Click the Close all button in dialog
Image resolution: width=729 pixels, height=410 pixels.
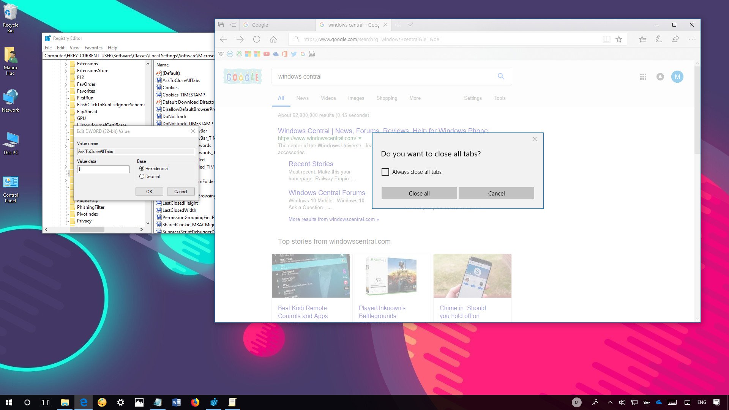419,193
